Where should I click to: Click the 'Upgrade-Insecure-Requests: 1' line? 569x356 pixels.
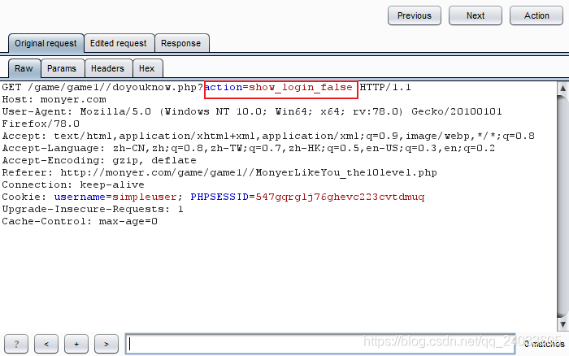click(93, 209)
